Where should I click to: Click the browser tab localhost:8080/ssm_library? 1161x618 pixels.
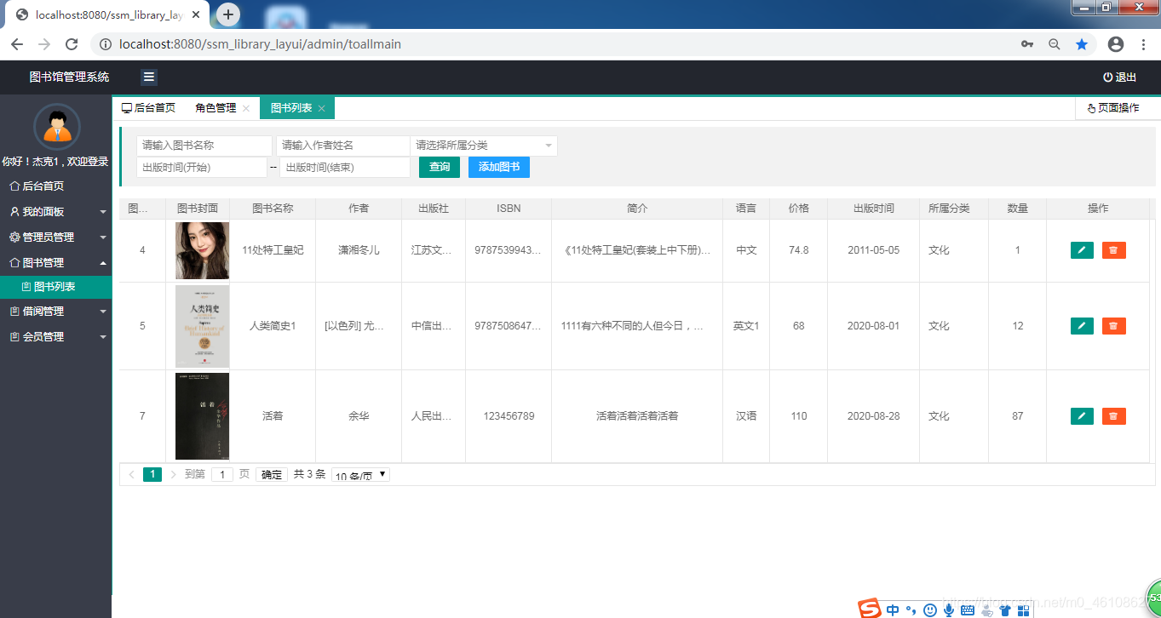point(109,15)
